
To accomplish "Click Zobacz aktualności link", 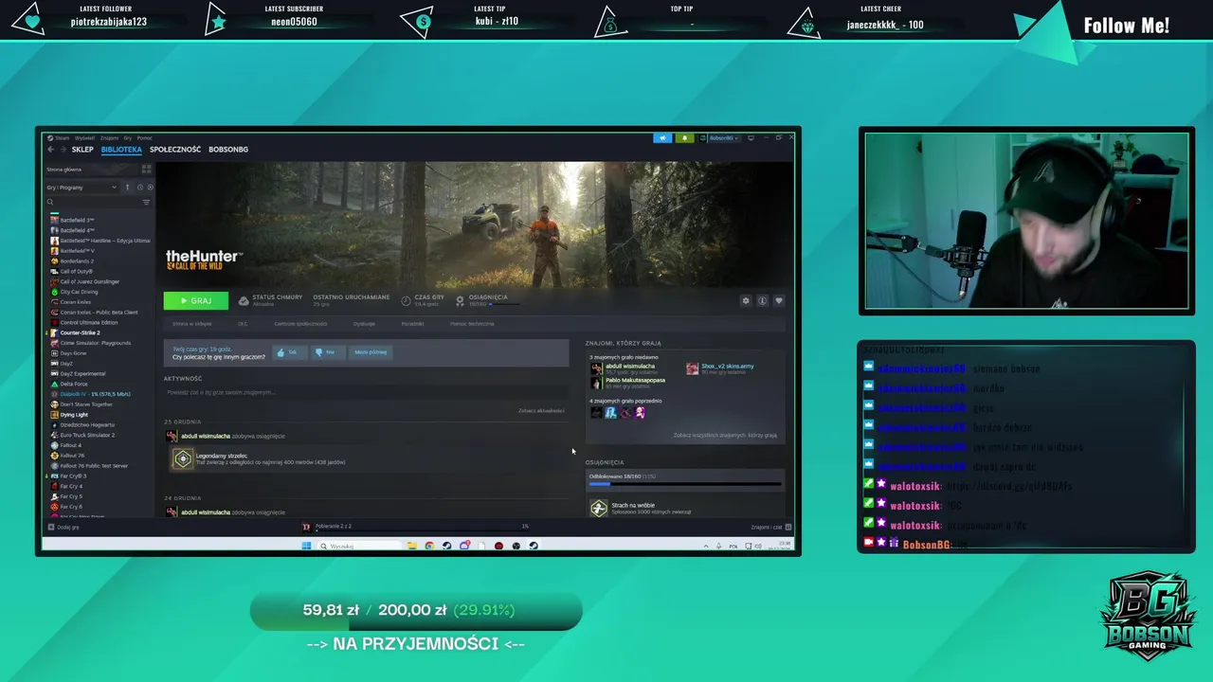I will 541,410.
